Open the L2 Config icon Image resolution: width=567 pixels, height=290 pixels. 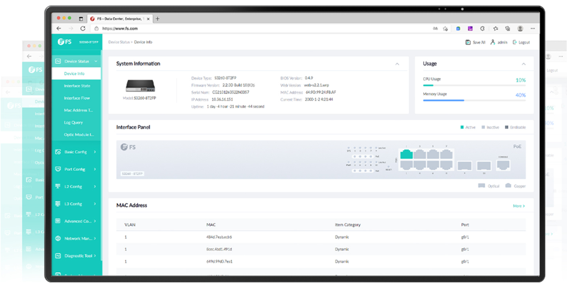click(x=59, y=186)
